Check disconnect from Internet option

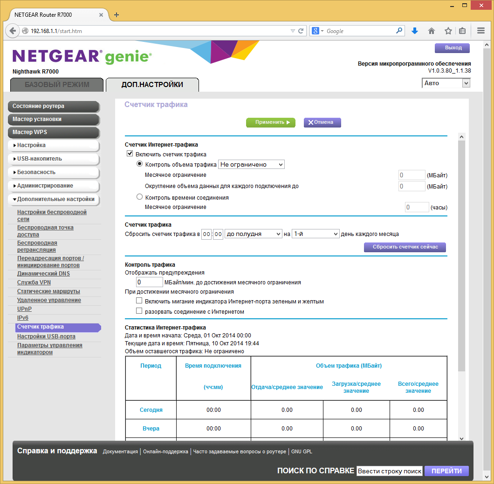pyautogui.click(x=139, y=311)
